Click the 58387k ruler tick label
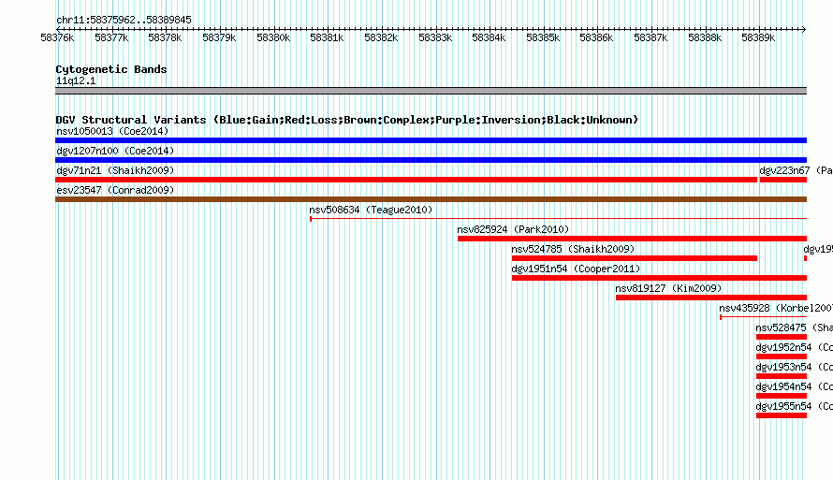Image resolution: width=833 pixels, height=480 pixels. pos(650,37)
